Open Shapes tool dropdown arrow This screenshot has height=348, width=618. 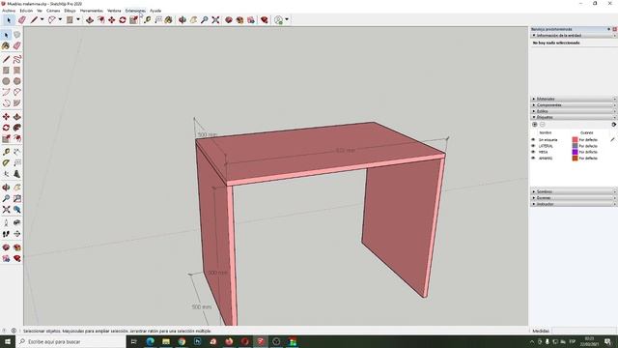(x=78, y=19)
